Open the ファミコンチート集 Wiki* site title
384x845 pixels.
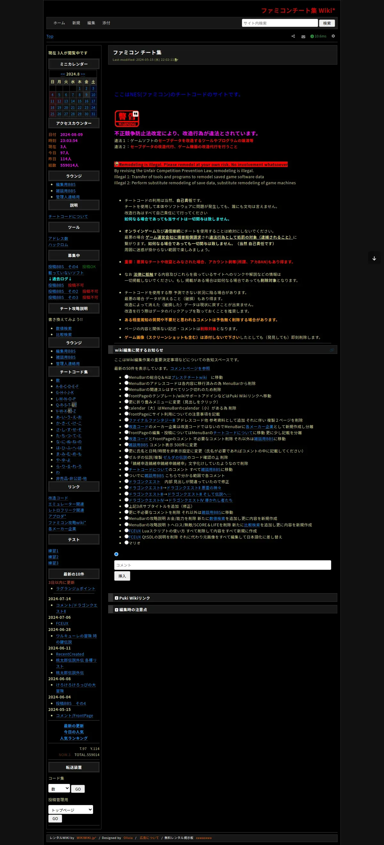coord(298,11)
